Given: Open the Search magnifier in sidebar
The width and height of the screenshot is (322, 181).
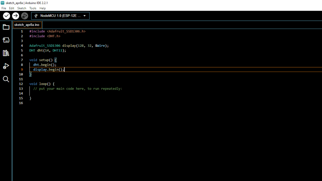Looking at the screenshot, I should (6, 79).
